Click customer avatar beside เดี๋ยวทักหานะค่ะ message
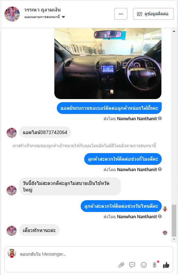The width and height of the screenshot is (178, 275). click(x=11, y=231)
